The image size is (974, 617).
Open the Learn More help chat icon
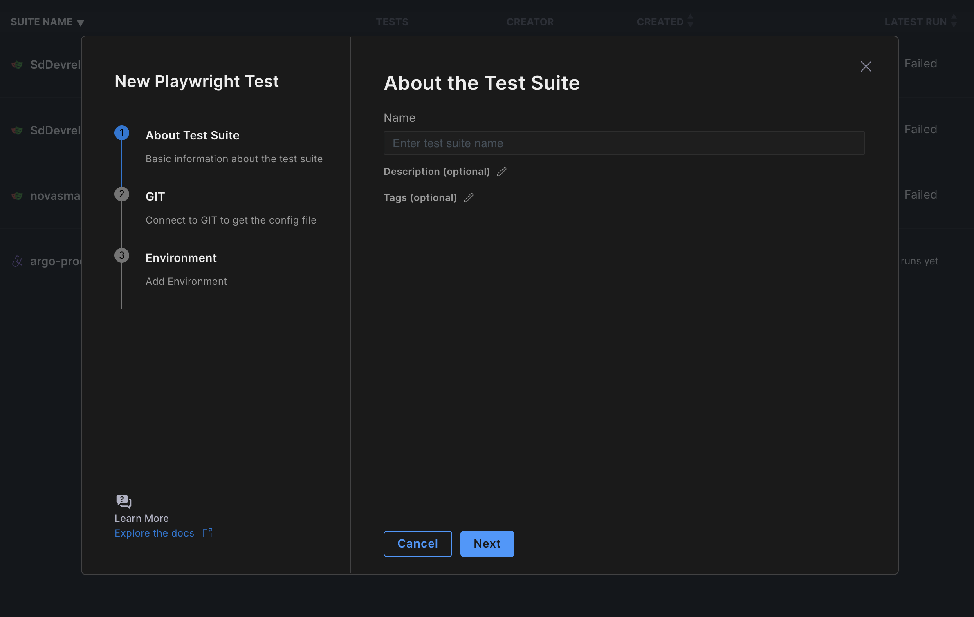point(123,501)
